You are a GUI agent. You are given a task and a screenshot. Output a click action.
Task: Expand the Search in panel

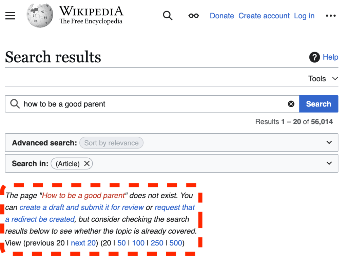[x=329, y=163]
